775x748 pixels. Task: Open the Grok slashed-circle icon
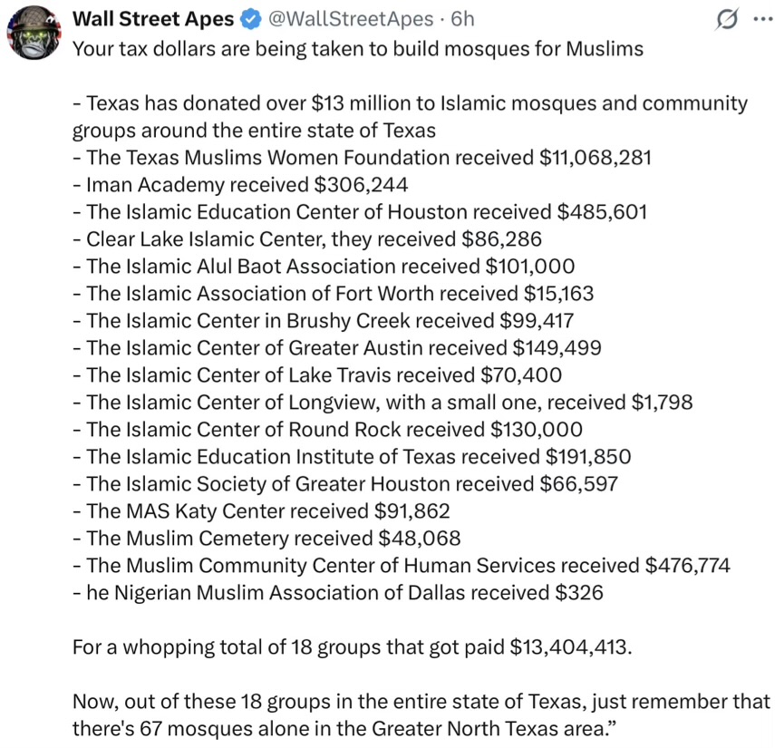tap(726, 20)
